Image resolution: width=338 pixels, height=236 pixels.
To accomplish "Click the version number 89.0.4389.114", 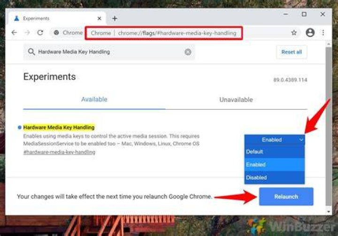I will point(290,80).
